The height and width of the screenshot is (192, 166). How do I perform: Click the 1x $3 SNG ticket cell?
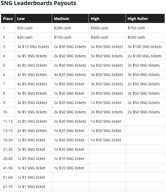(34, 177)
